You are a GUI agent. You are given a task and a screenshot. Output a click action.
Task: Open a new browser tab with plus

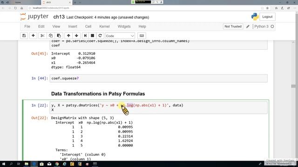point(75,2)
